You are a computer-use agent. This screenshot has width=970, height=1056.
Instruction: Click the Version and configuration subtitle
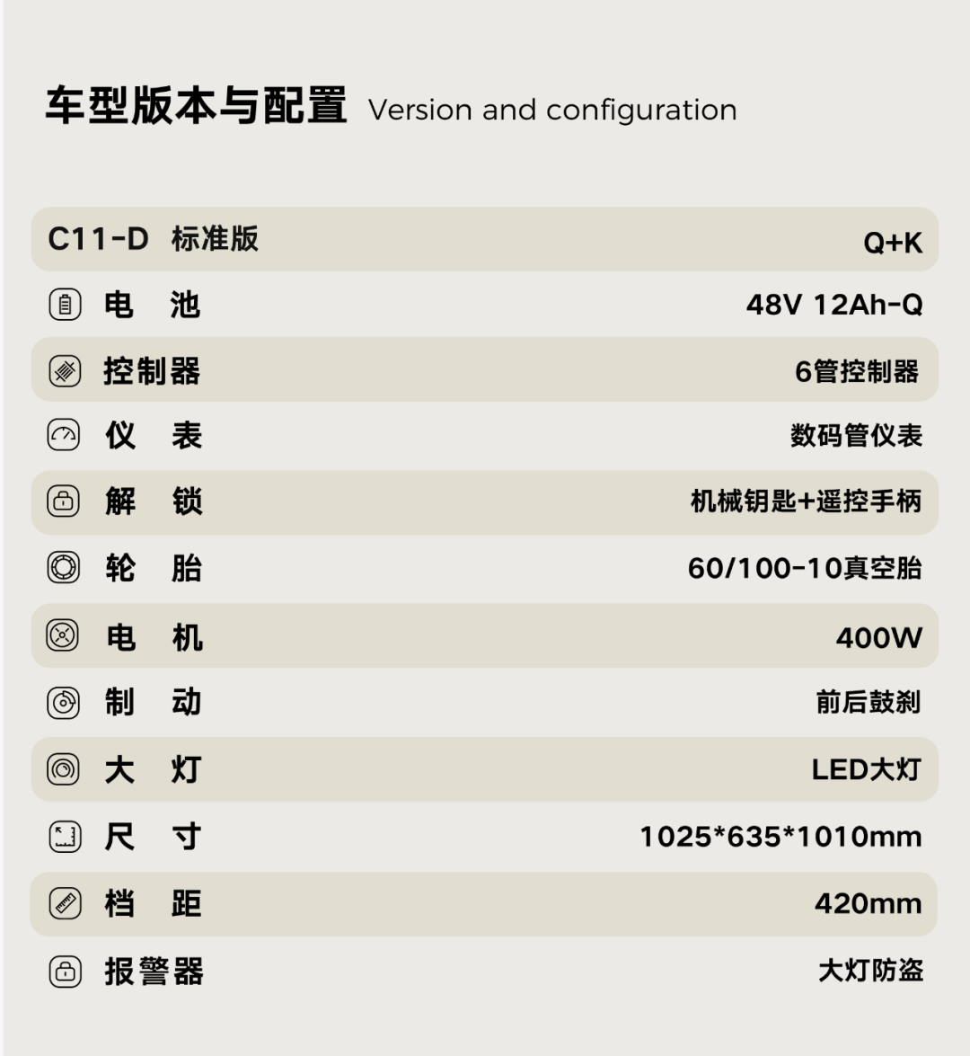552,110
